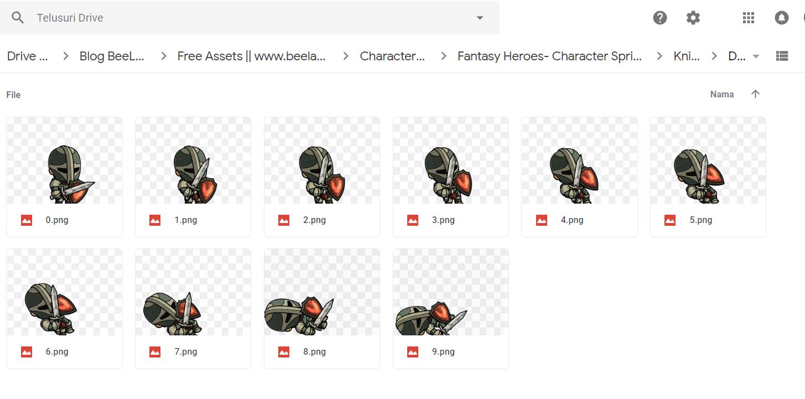Viewport: 805px width, 399px height.
Task: Open the current folder dropdown arrow in breadcrumb
Action: tap(756, 56)
